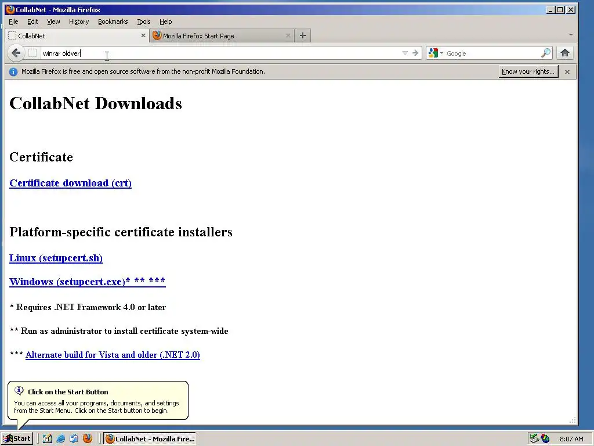
Task: Click the Certificate section heading
Action: (x=41, y=157)
